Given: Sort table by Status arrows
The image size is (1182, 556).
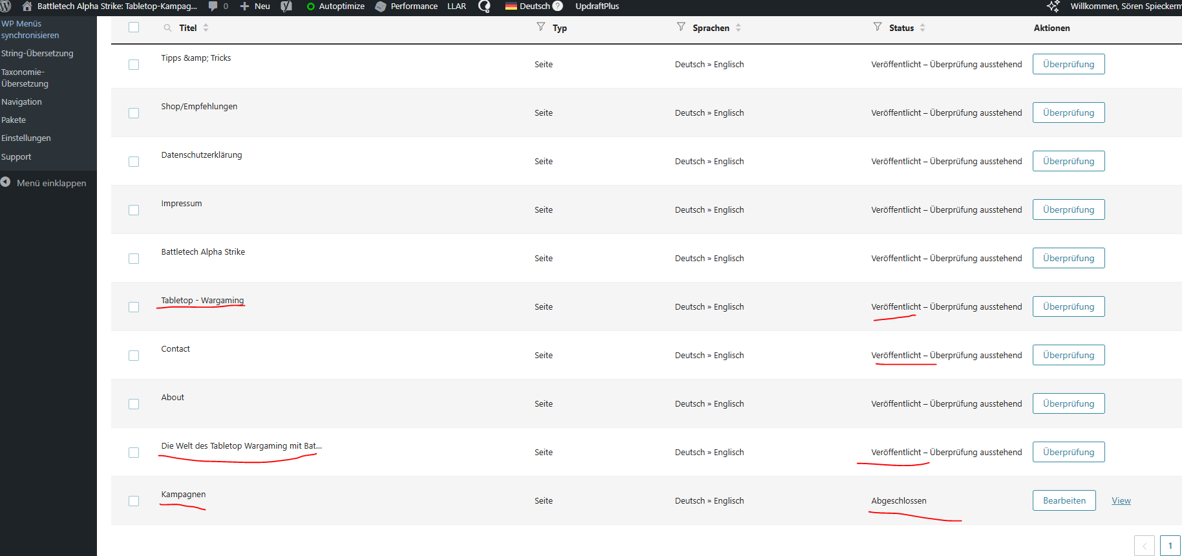Looking at the screenshot, I should (922, 28).
